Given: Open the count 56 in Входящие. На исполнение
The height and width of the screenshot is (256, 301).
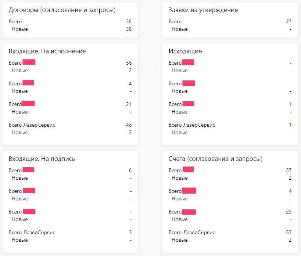Looking at the screenshot, I should pyautogui.click(x=129, y=63).
